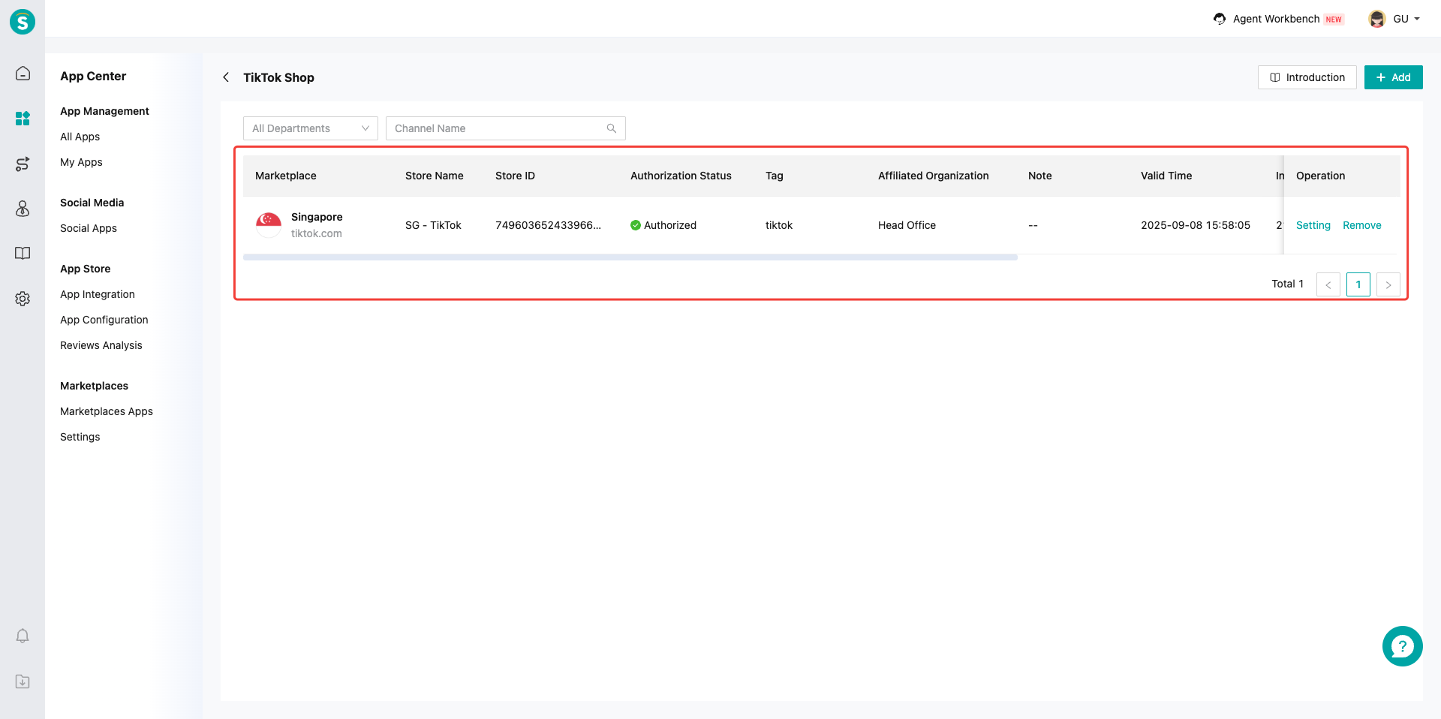Image resolution: width=1441 pixels, height=719 pixels.
Task: Click the home icon in left sidebar
Action: click(x=23, y=74)
